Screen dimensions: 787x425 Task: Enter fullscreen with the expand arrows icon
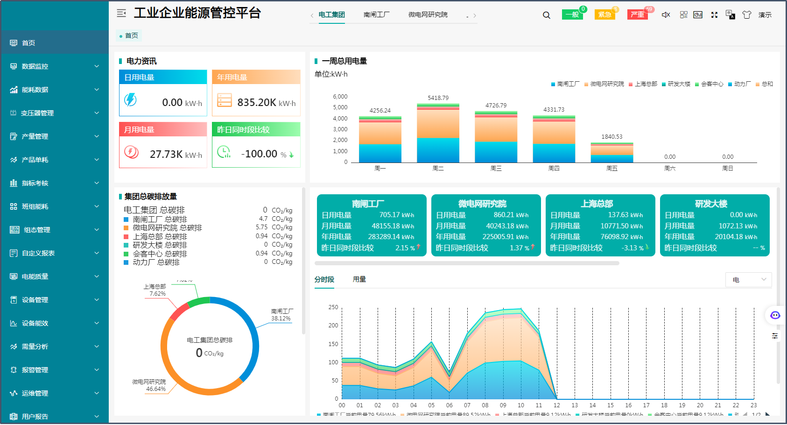click(714, 15)
